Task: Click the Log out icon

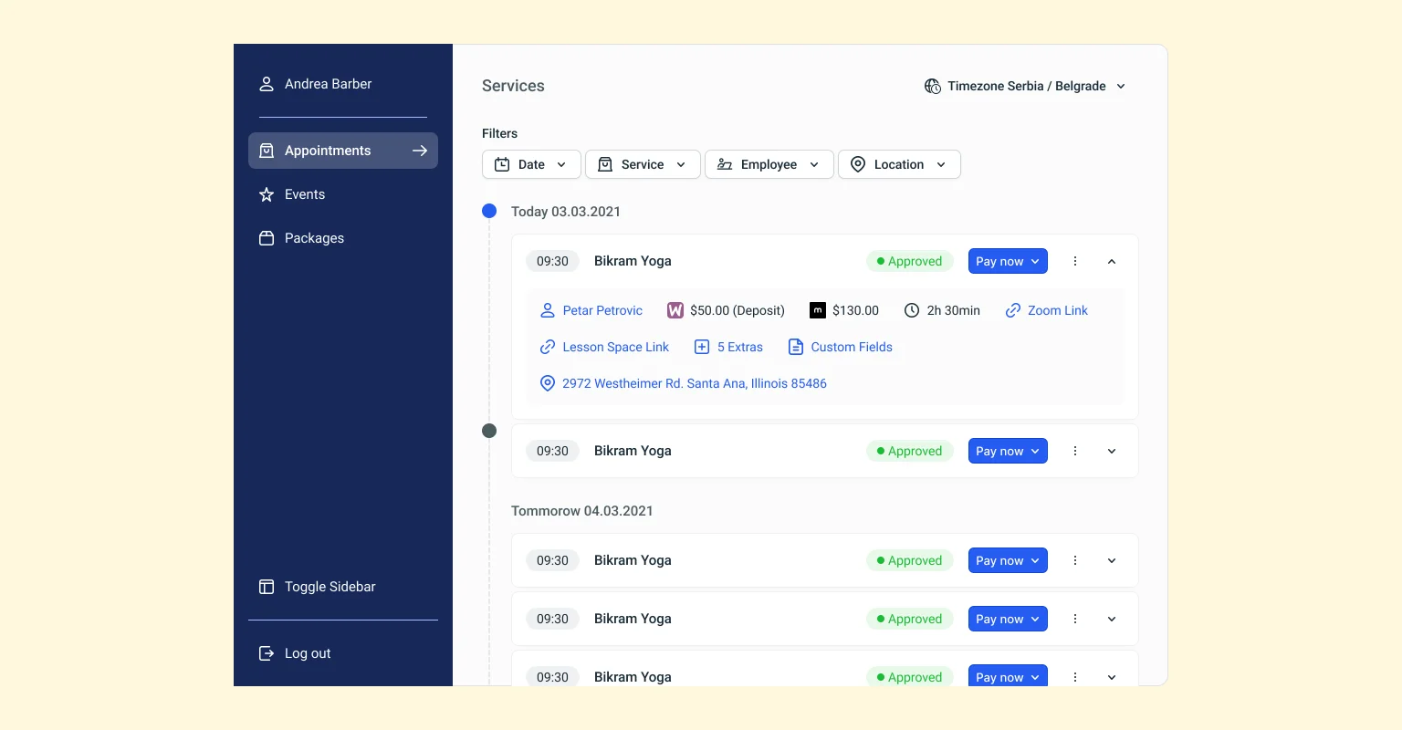Action: 266,653
